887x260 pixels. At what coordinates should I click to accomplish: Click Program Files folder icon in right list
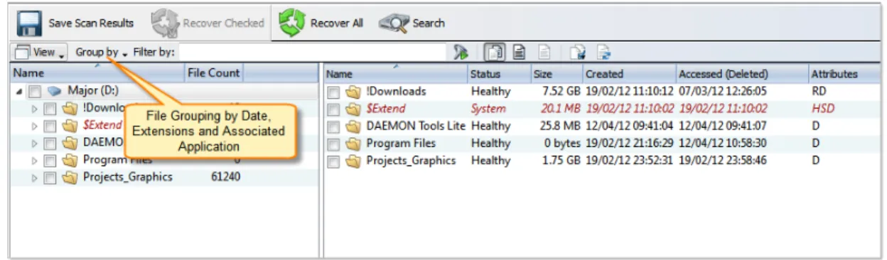[x=353, y=143]
